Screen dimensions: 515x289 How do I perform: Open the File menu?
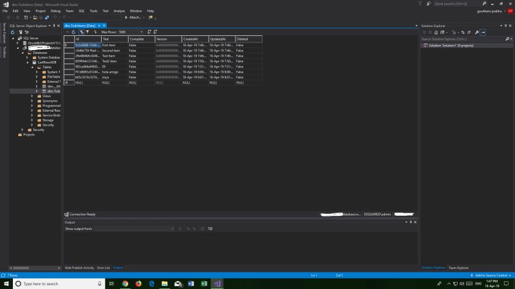pyautogui.click(x=5, y=11)
